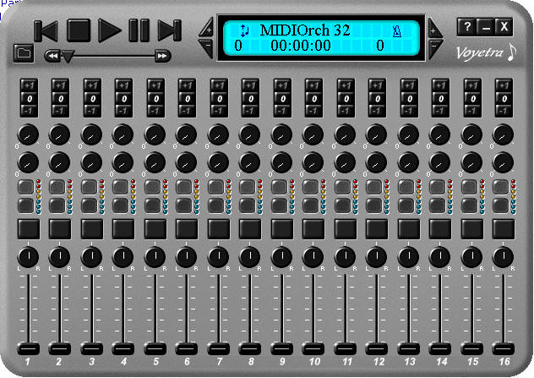Viewport: 534px width, 378px height.
Task: Click the MIDIOrch 32 title in the display
Action: [x=305, y=30]
